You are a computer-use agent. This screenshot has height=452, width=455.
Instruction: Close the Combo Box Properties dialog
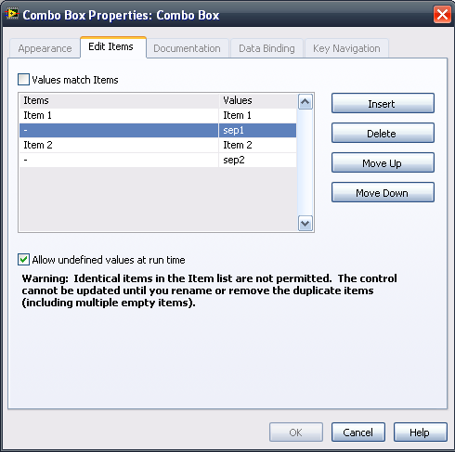click(442, 15)
